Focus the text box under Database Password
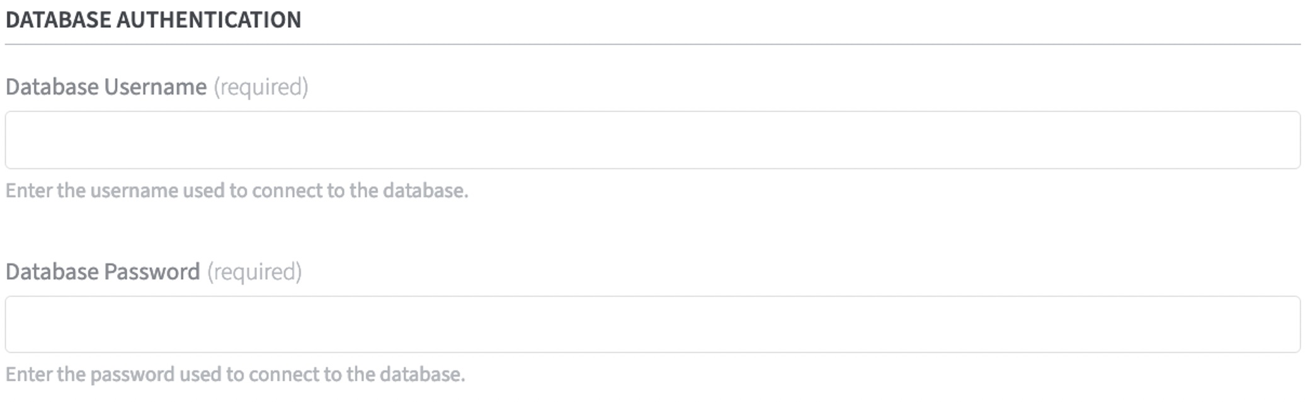Viewport: 1310px width, 402px height. pyautogui.click(x=652, y=324)
